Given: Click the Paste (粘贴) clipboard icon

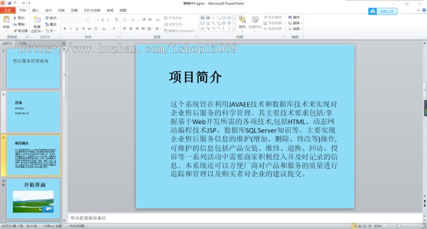Looking at the screenshot, I should [x=6, y=20].
